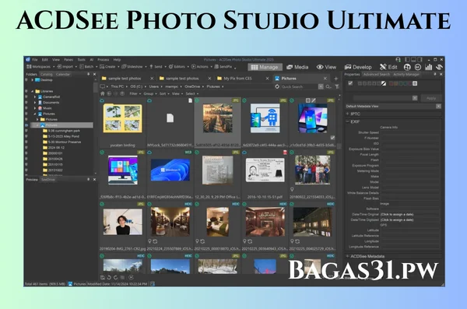The height and width of the screenshot is (309, 467).
Task: Click the home icon below the path bar
Action: point(103,93)
